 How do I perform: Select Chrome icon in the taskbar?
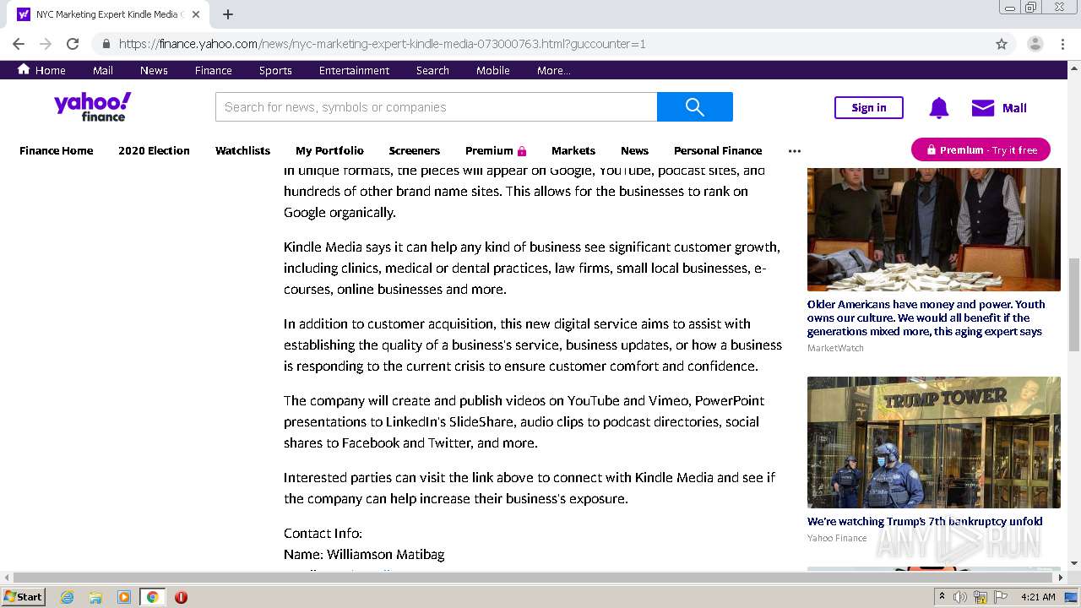click(152, 597)
